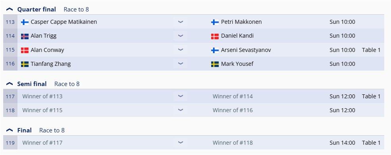
Task: Open player Arseni Sevastyanov
Action: click(246, 50)
